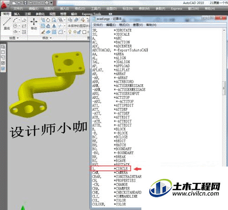
Task: Open the Express menu in AutoCAD menu bar
Action: coord(176,9)
